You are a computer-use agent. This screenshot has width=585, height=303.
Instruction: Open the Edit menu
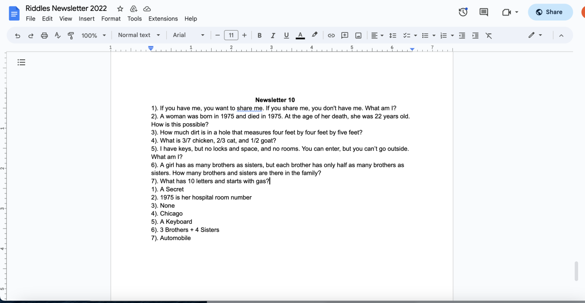point(47,19)
